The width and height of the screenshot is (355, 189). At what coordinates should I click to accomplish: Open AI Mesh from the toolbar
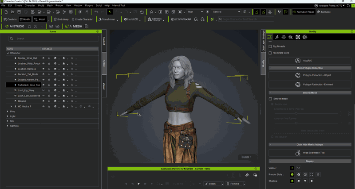click(74, 27)
